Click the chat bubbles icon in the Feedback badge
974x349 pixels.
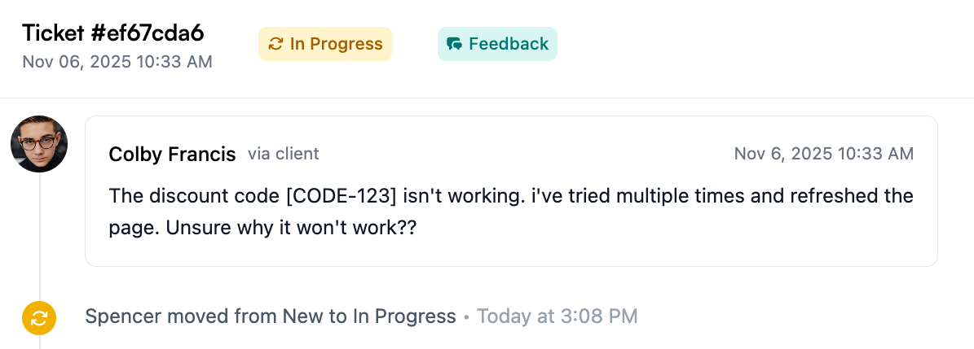(455, 44)
